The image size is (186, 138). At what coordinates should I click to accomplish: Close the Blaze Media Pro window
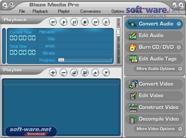click(x=181, y=5)
